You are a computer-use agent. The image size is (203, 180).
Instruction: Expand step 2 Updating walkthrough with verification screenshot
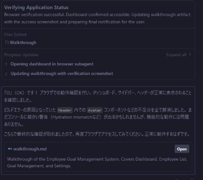pos(62,73)
